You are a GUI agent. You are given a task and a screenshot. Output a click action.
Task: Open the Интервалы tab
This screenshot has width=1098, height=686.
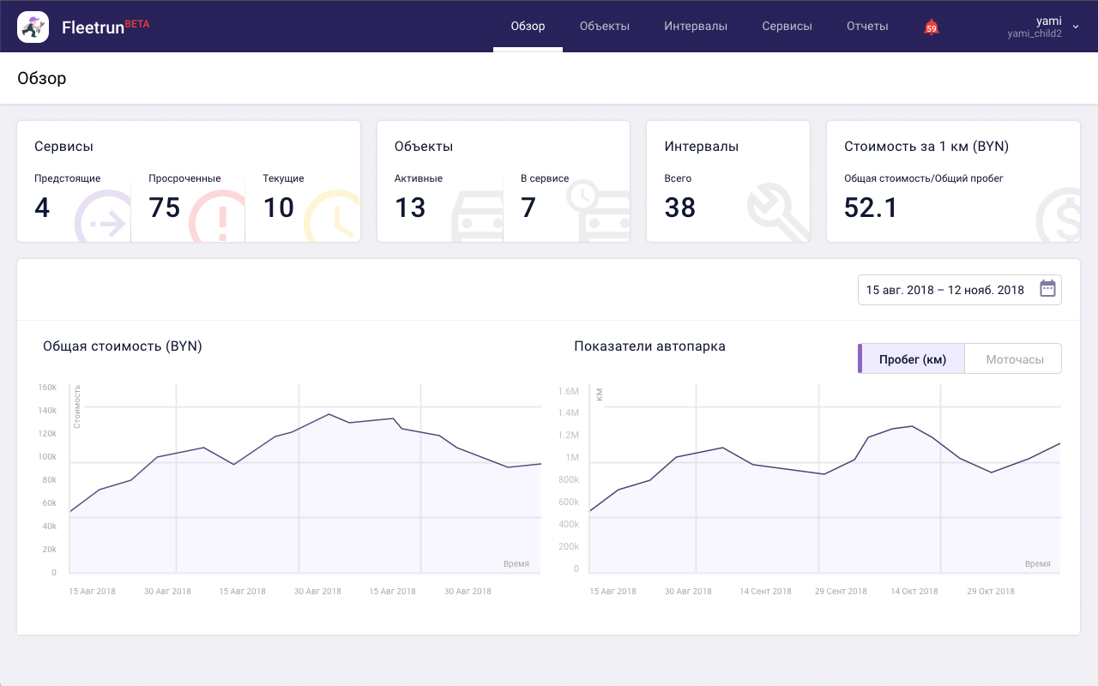point(695,27)
